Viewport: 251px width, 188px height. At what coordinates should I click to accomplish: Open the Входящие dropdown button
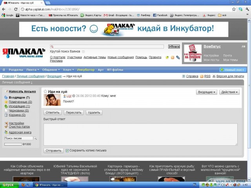(x=207, y=92)
